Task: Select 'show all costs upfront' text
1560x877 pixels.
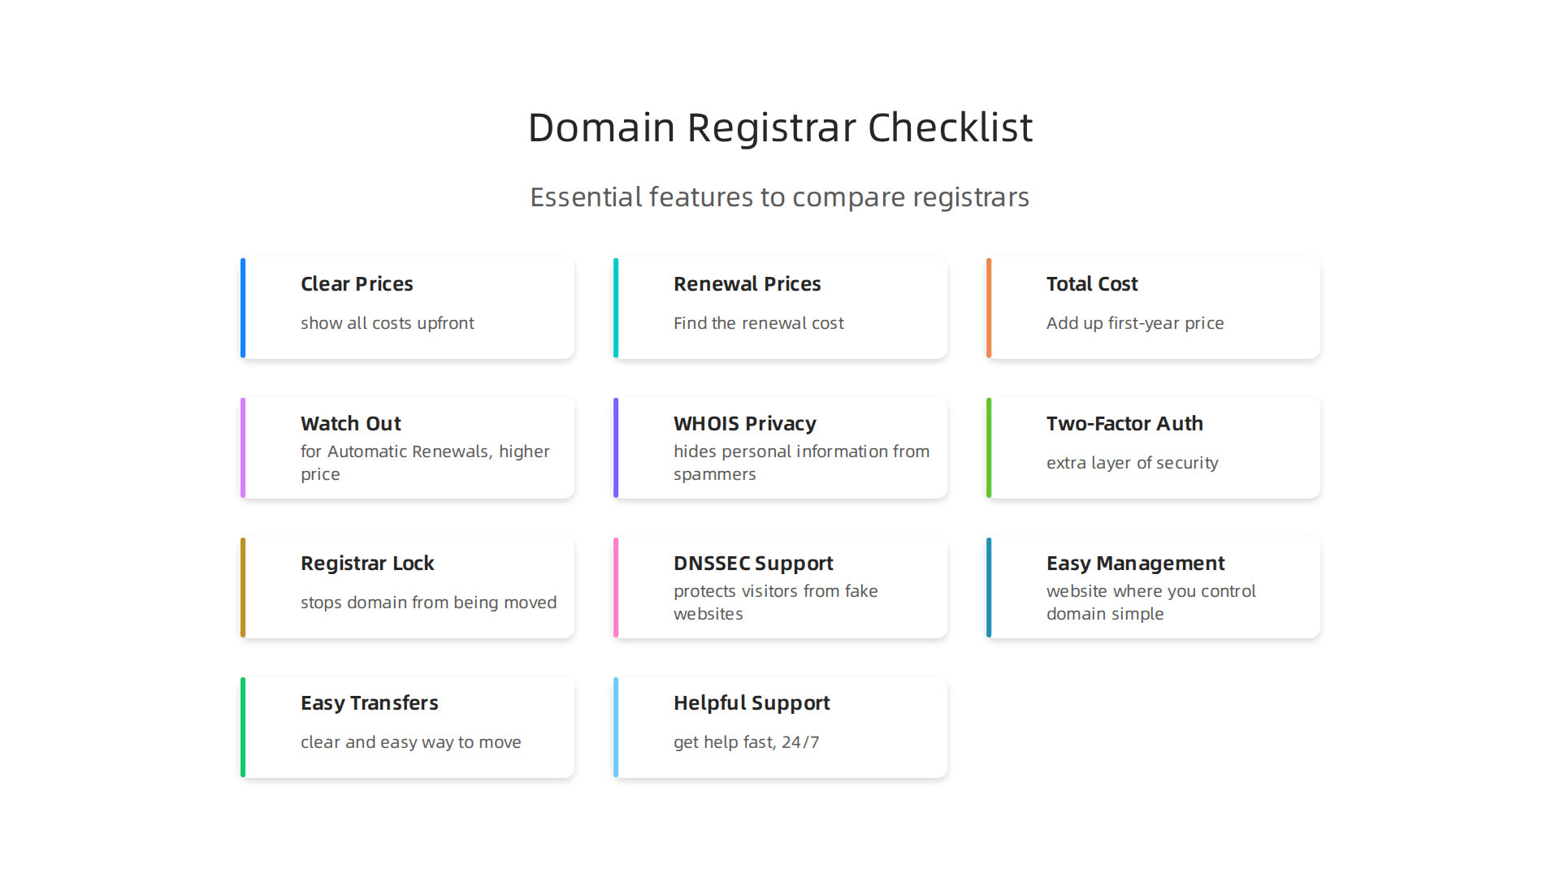Action: [x=388, y=323]
